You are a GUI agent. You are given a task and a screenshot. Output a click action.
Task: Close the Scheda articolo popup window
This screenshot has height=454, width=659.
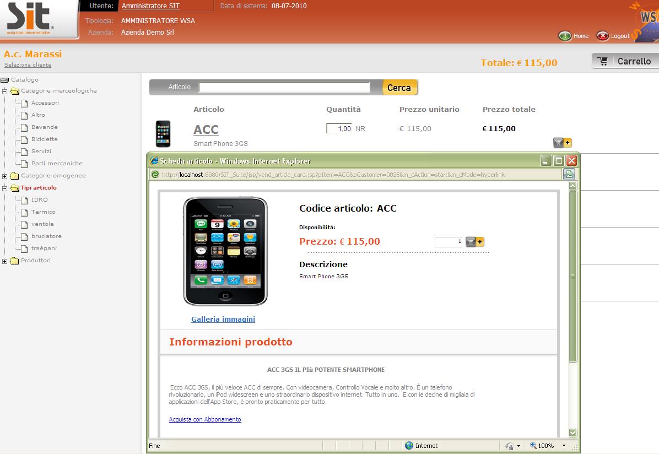[x=571, y=160]
